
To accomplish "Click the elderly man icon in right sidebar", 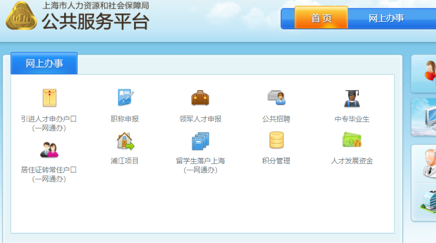I will click(429, 163).
